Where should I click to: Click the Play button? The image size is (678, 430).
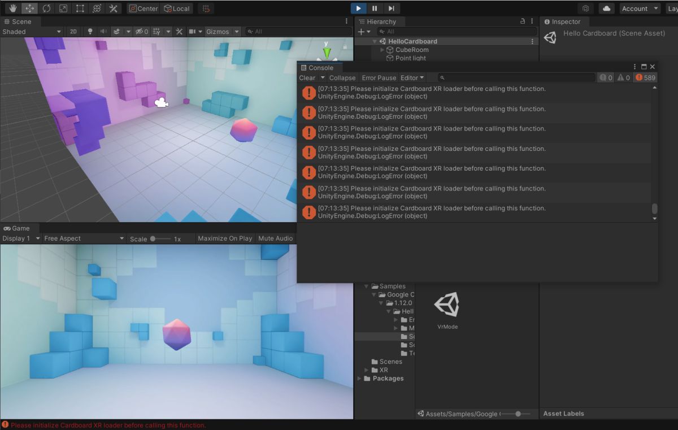tap(358, 8)
